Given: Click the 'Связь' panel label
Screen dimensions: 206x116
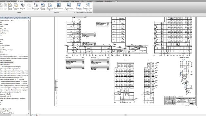Looking at the screenshot, I should point(19,12).
